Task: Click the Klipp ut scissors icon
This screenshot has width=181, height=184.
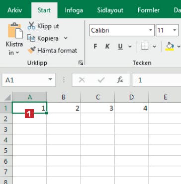Action: coord(31,26)
